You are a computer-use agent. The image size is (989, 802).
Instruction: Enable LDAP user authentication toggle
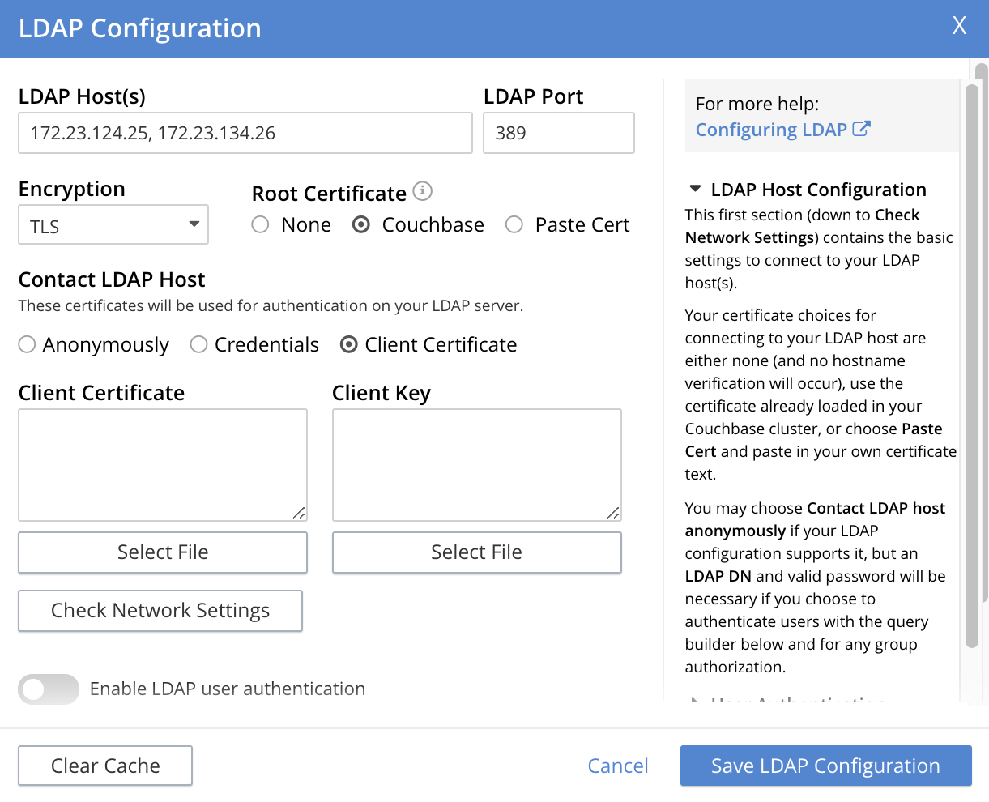tap(48, 689)
